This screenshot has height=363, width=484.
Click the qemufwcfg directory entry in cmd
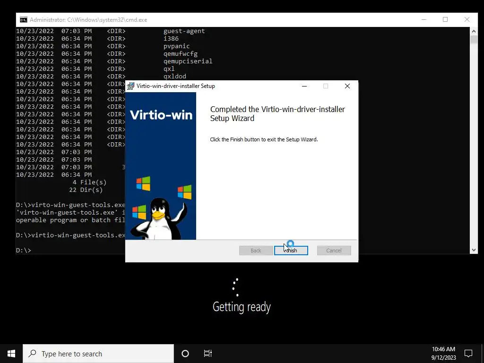click(x=180, y=54)
